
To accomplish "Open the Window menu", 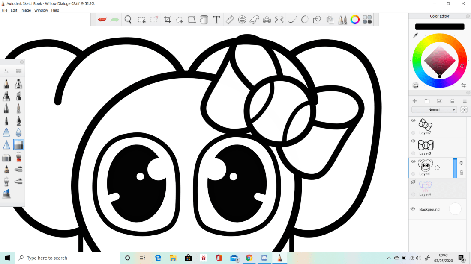I will click(x=41, y=10).
